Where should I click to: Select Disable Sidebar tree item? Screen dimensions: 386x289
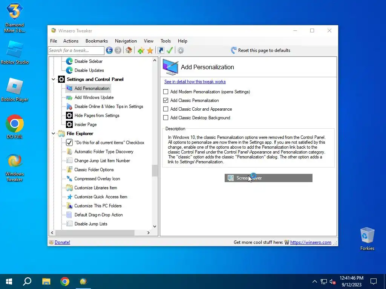pyautogui.click(x=88, y=61)
